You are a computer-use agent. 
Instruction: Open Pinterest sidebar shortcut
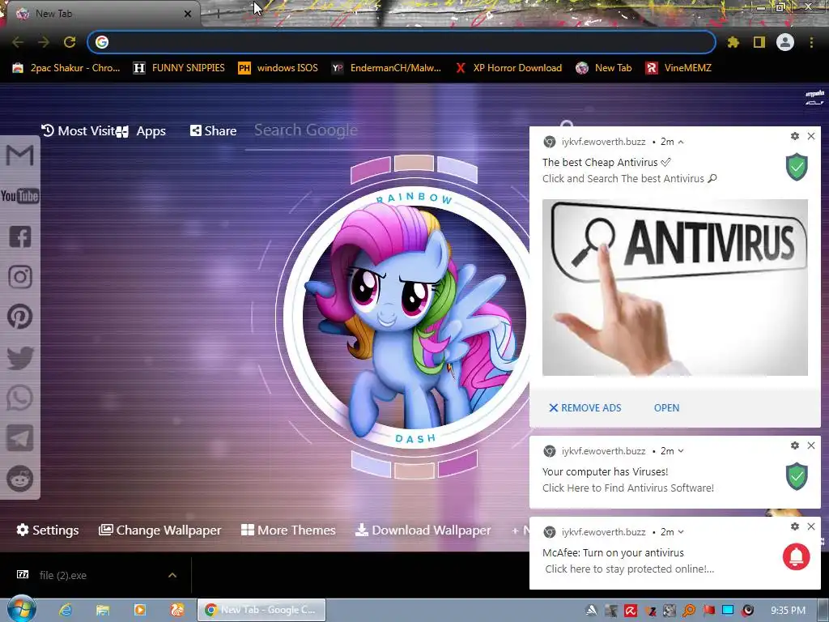click(20, 317)
